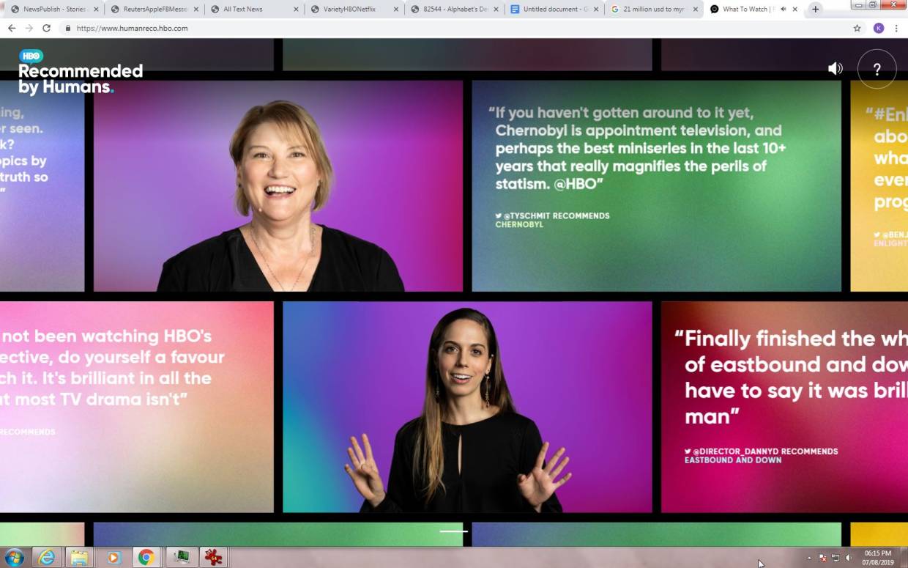Click the address bar URL humanreco.hbo.com
908x568 pixels.
point(132,28)
